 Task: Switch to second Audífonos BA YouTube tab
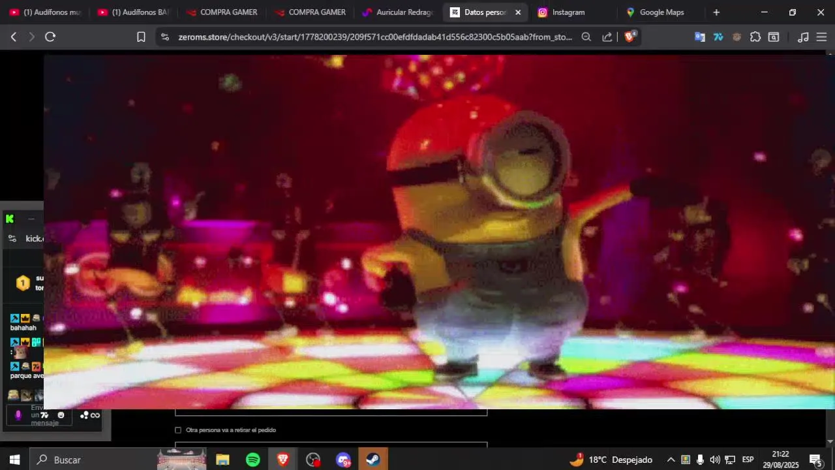pyautogui.click(x=134, y=12)
